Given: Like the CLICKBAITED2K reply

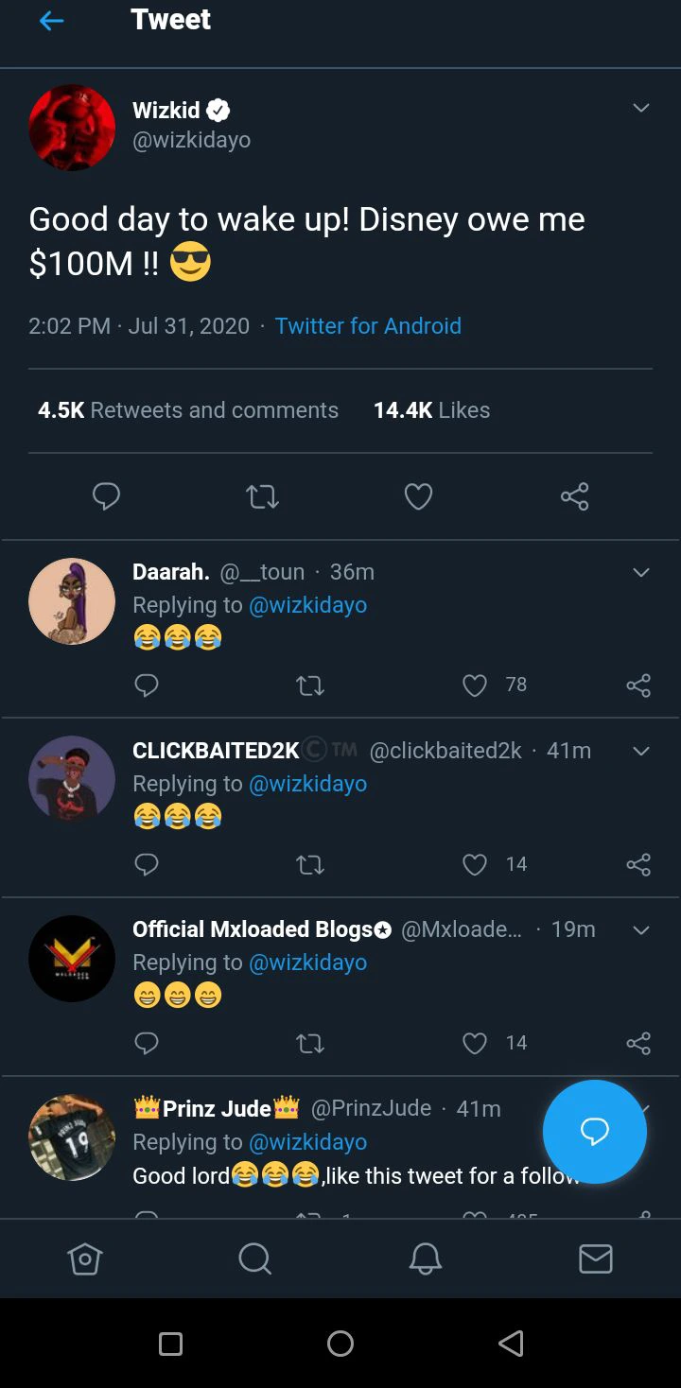Looking at the screenshot, I should [475, 864].
